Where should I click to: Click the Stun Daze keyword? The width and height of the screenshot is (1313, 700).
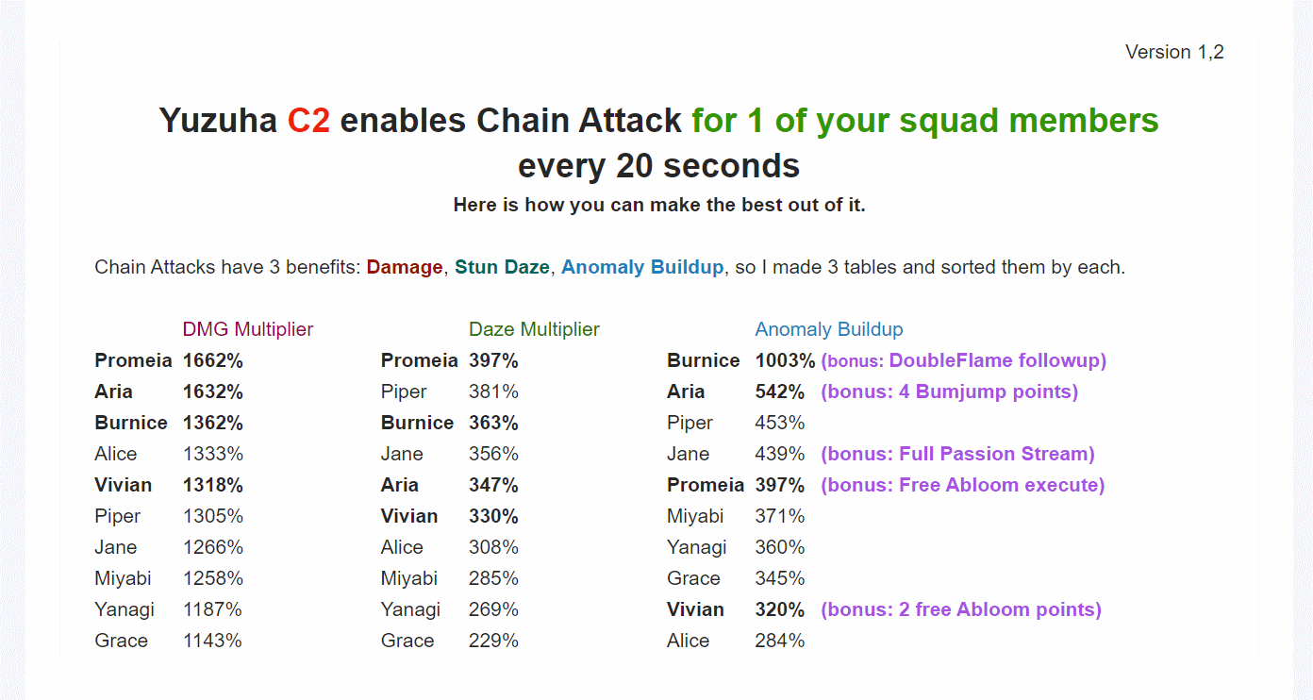coord(502,267)
